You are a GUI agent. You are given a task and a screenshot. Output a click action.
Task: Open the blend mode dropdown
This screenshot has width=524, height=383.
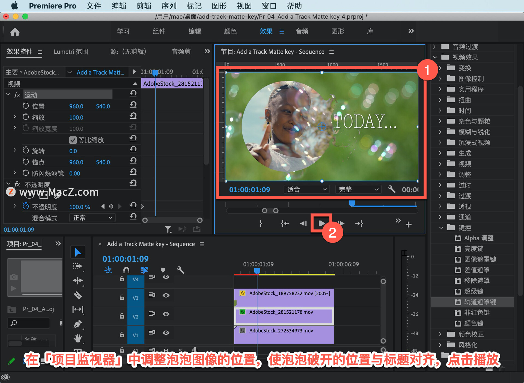[x=92, y=218]
